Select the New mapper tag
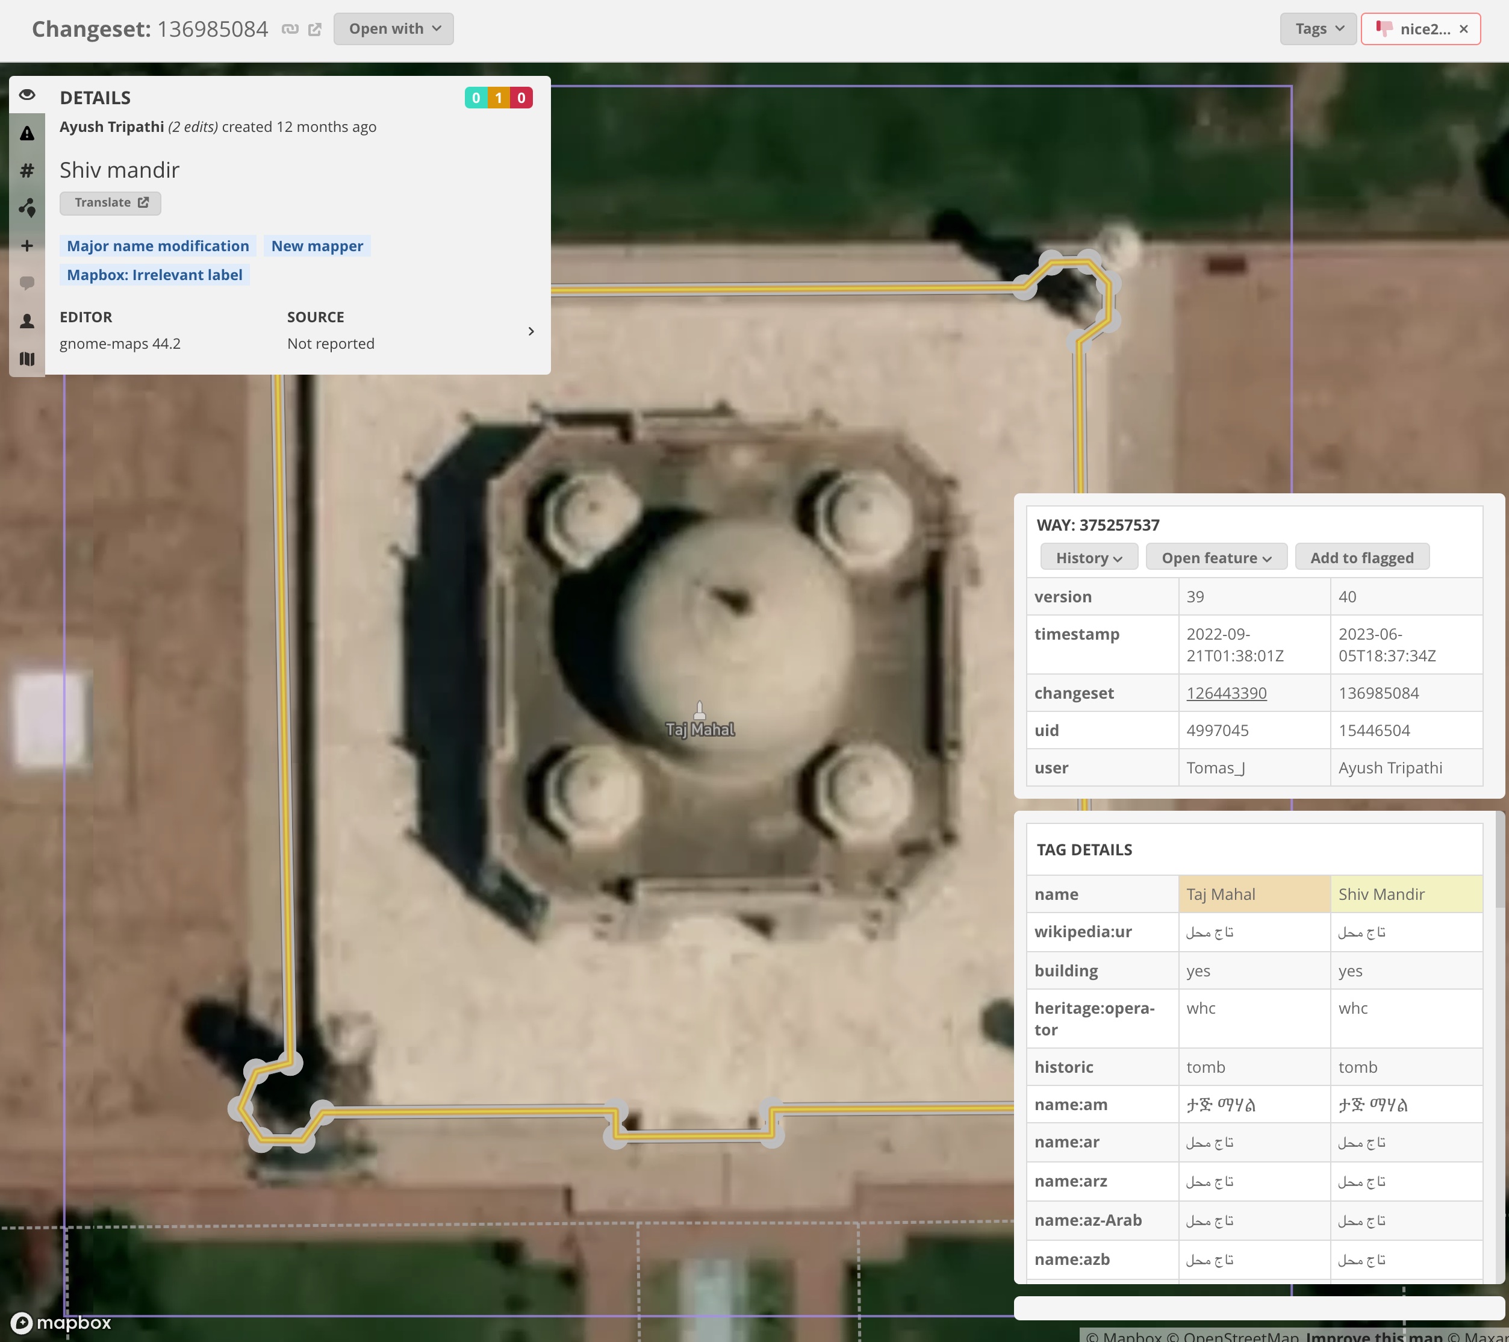 (317, 246)
